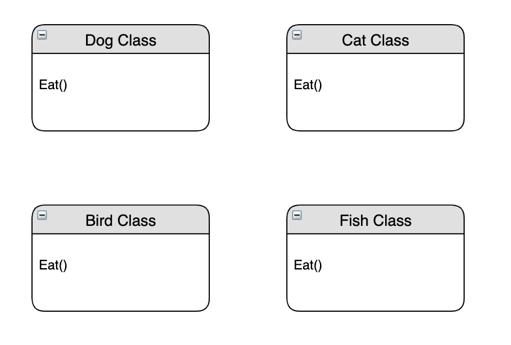Click empty body area below Bird's Eat()
Viewport: 511px width, 345px height.
tap(121, 292)
